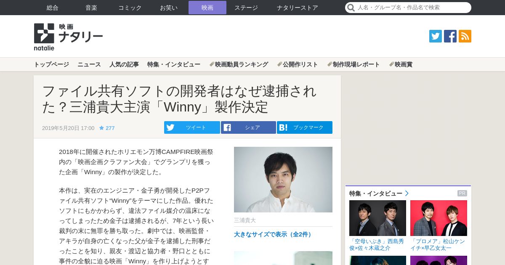505x265 pixels.
Task: Select ステージ tab in top bar
Action: (x=246, y=8)
